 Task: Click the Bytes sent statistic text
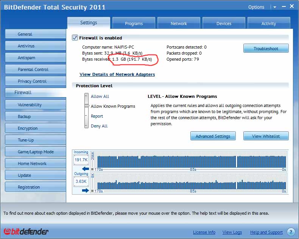(112, 53)
